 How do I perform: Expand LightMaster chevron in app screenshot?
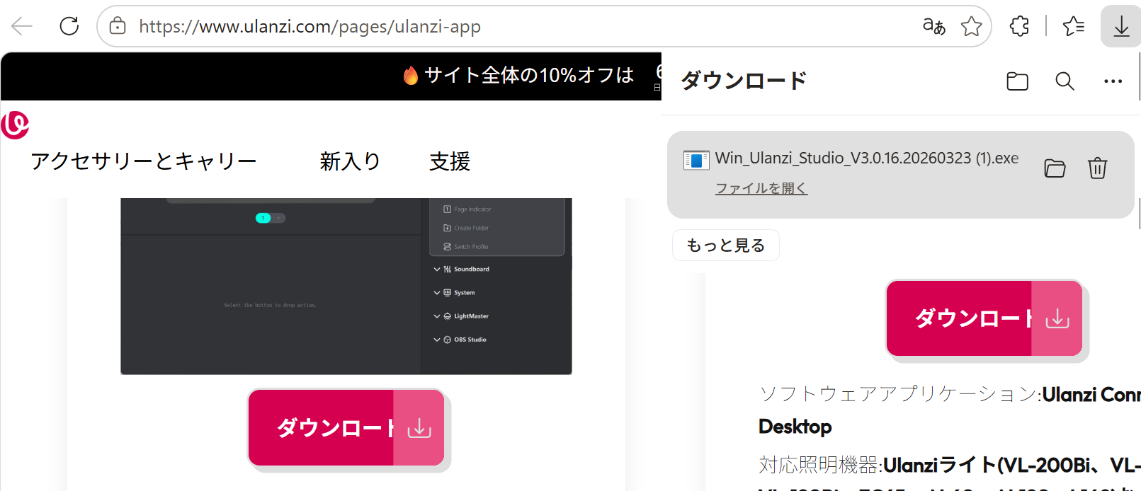tap(437, 316)
